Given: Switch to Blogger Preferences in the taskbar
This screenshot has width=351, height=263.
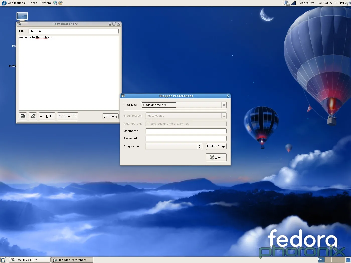Looking at the screenshot, I should pyautogui.click(x=72, y=260).
